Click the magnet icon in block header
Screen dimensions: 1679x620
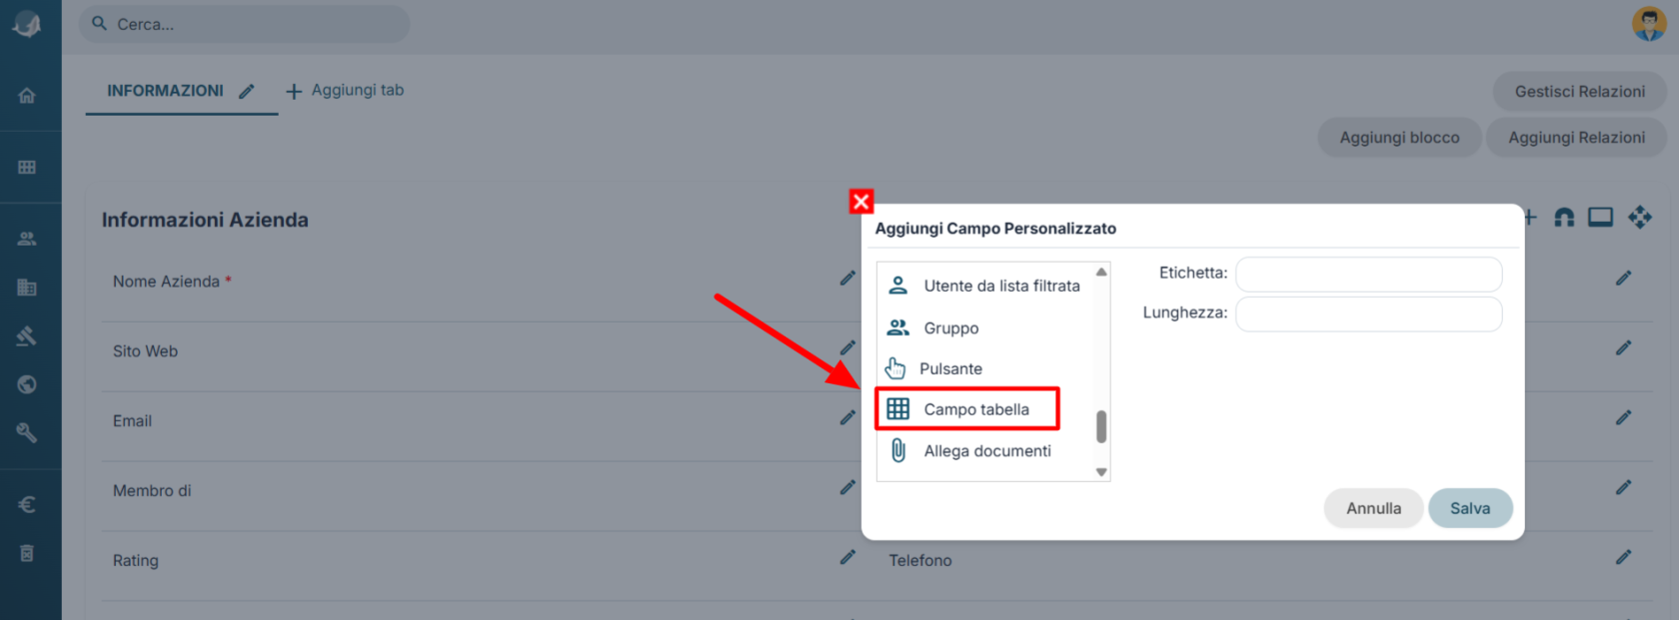pyautogui.click(x=1564, y=217)
